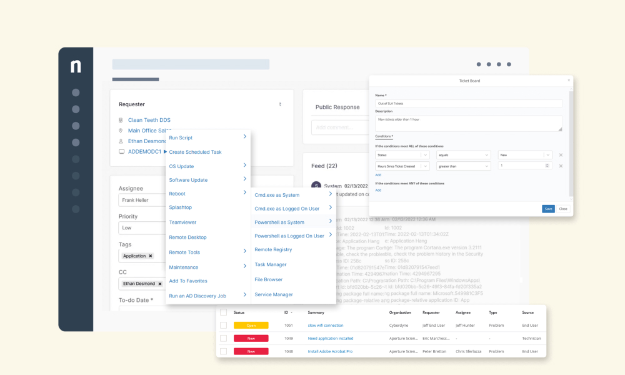The height and width of the screenshot is (375, 625).
Task: Expand Run an AD Discovery Job submenu
Action: [x=245, y=294]
